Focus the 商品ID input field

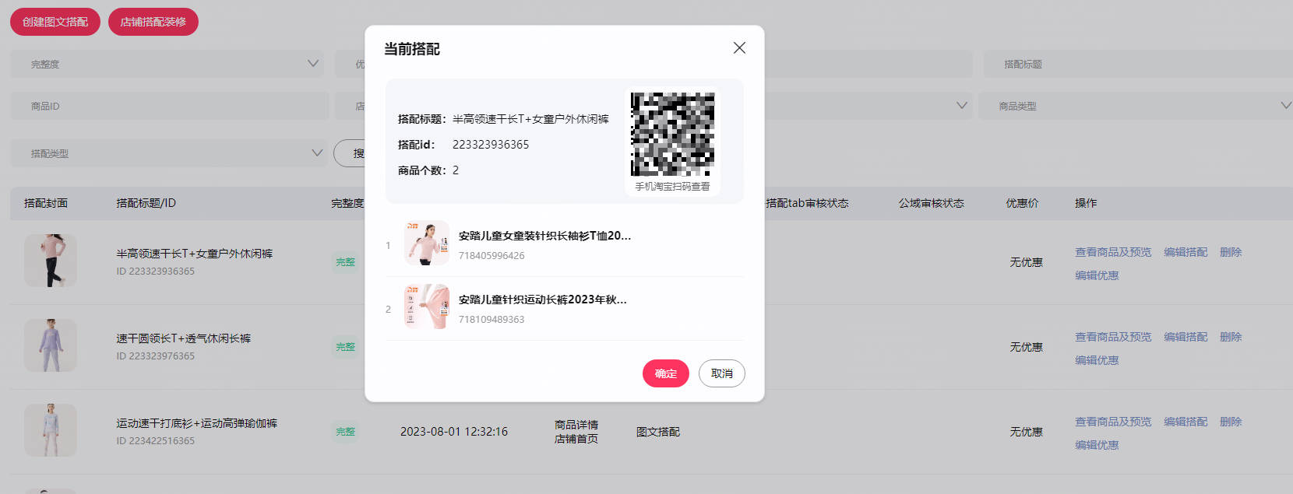tap(170, 106)
